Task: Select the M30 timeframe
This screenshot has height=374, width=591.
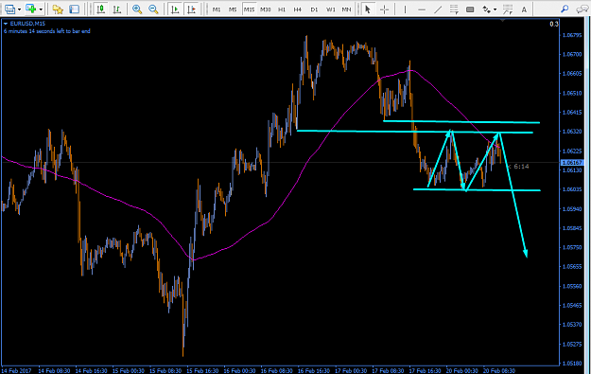Action: coord(266,9)
